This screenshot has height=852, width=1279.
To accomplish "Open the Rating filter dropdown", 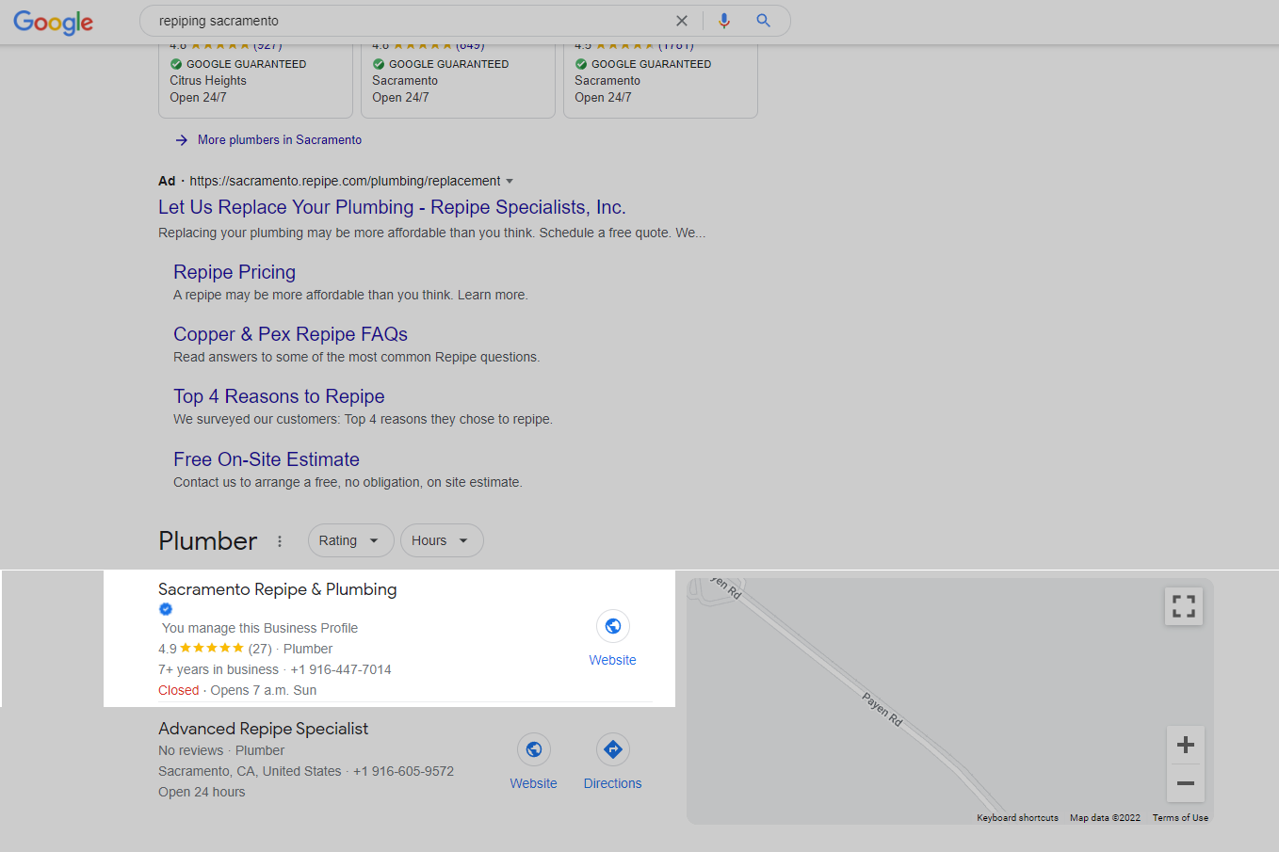I will tap(350, 540).
